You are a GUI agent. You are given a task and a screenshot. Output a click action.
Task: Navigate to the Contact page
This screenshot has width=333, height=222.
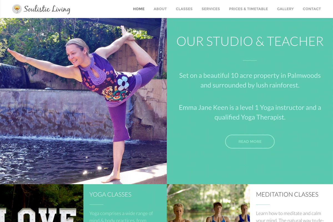point(312,9)
